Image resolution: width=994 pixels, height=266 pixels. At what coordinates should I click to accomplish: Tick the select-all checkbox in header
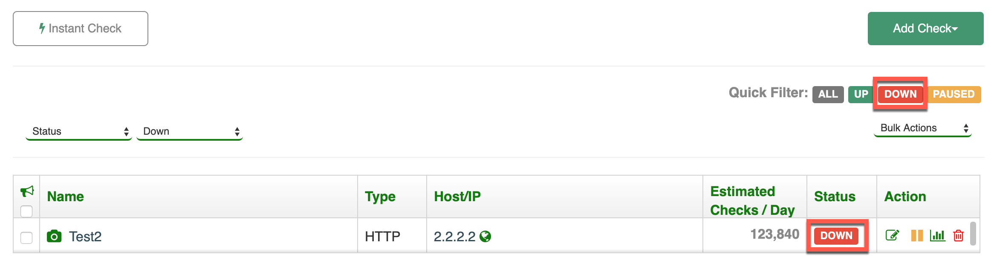(26, 211)
